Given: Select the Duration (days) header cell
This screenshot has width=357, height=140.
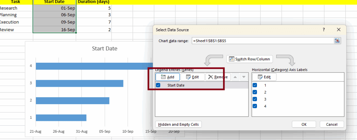Looking at the screenshot, I should coord(93,1).
